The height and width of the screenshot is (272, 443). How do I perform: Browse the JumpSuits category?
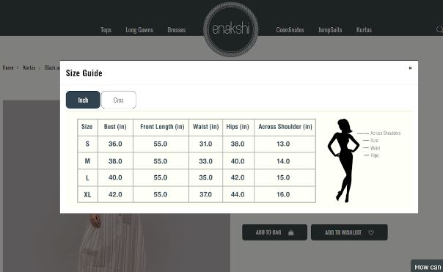330,29
